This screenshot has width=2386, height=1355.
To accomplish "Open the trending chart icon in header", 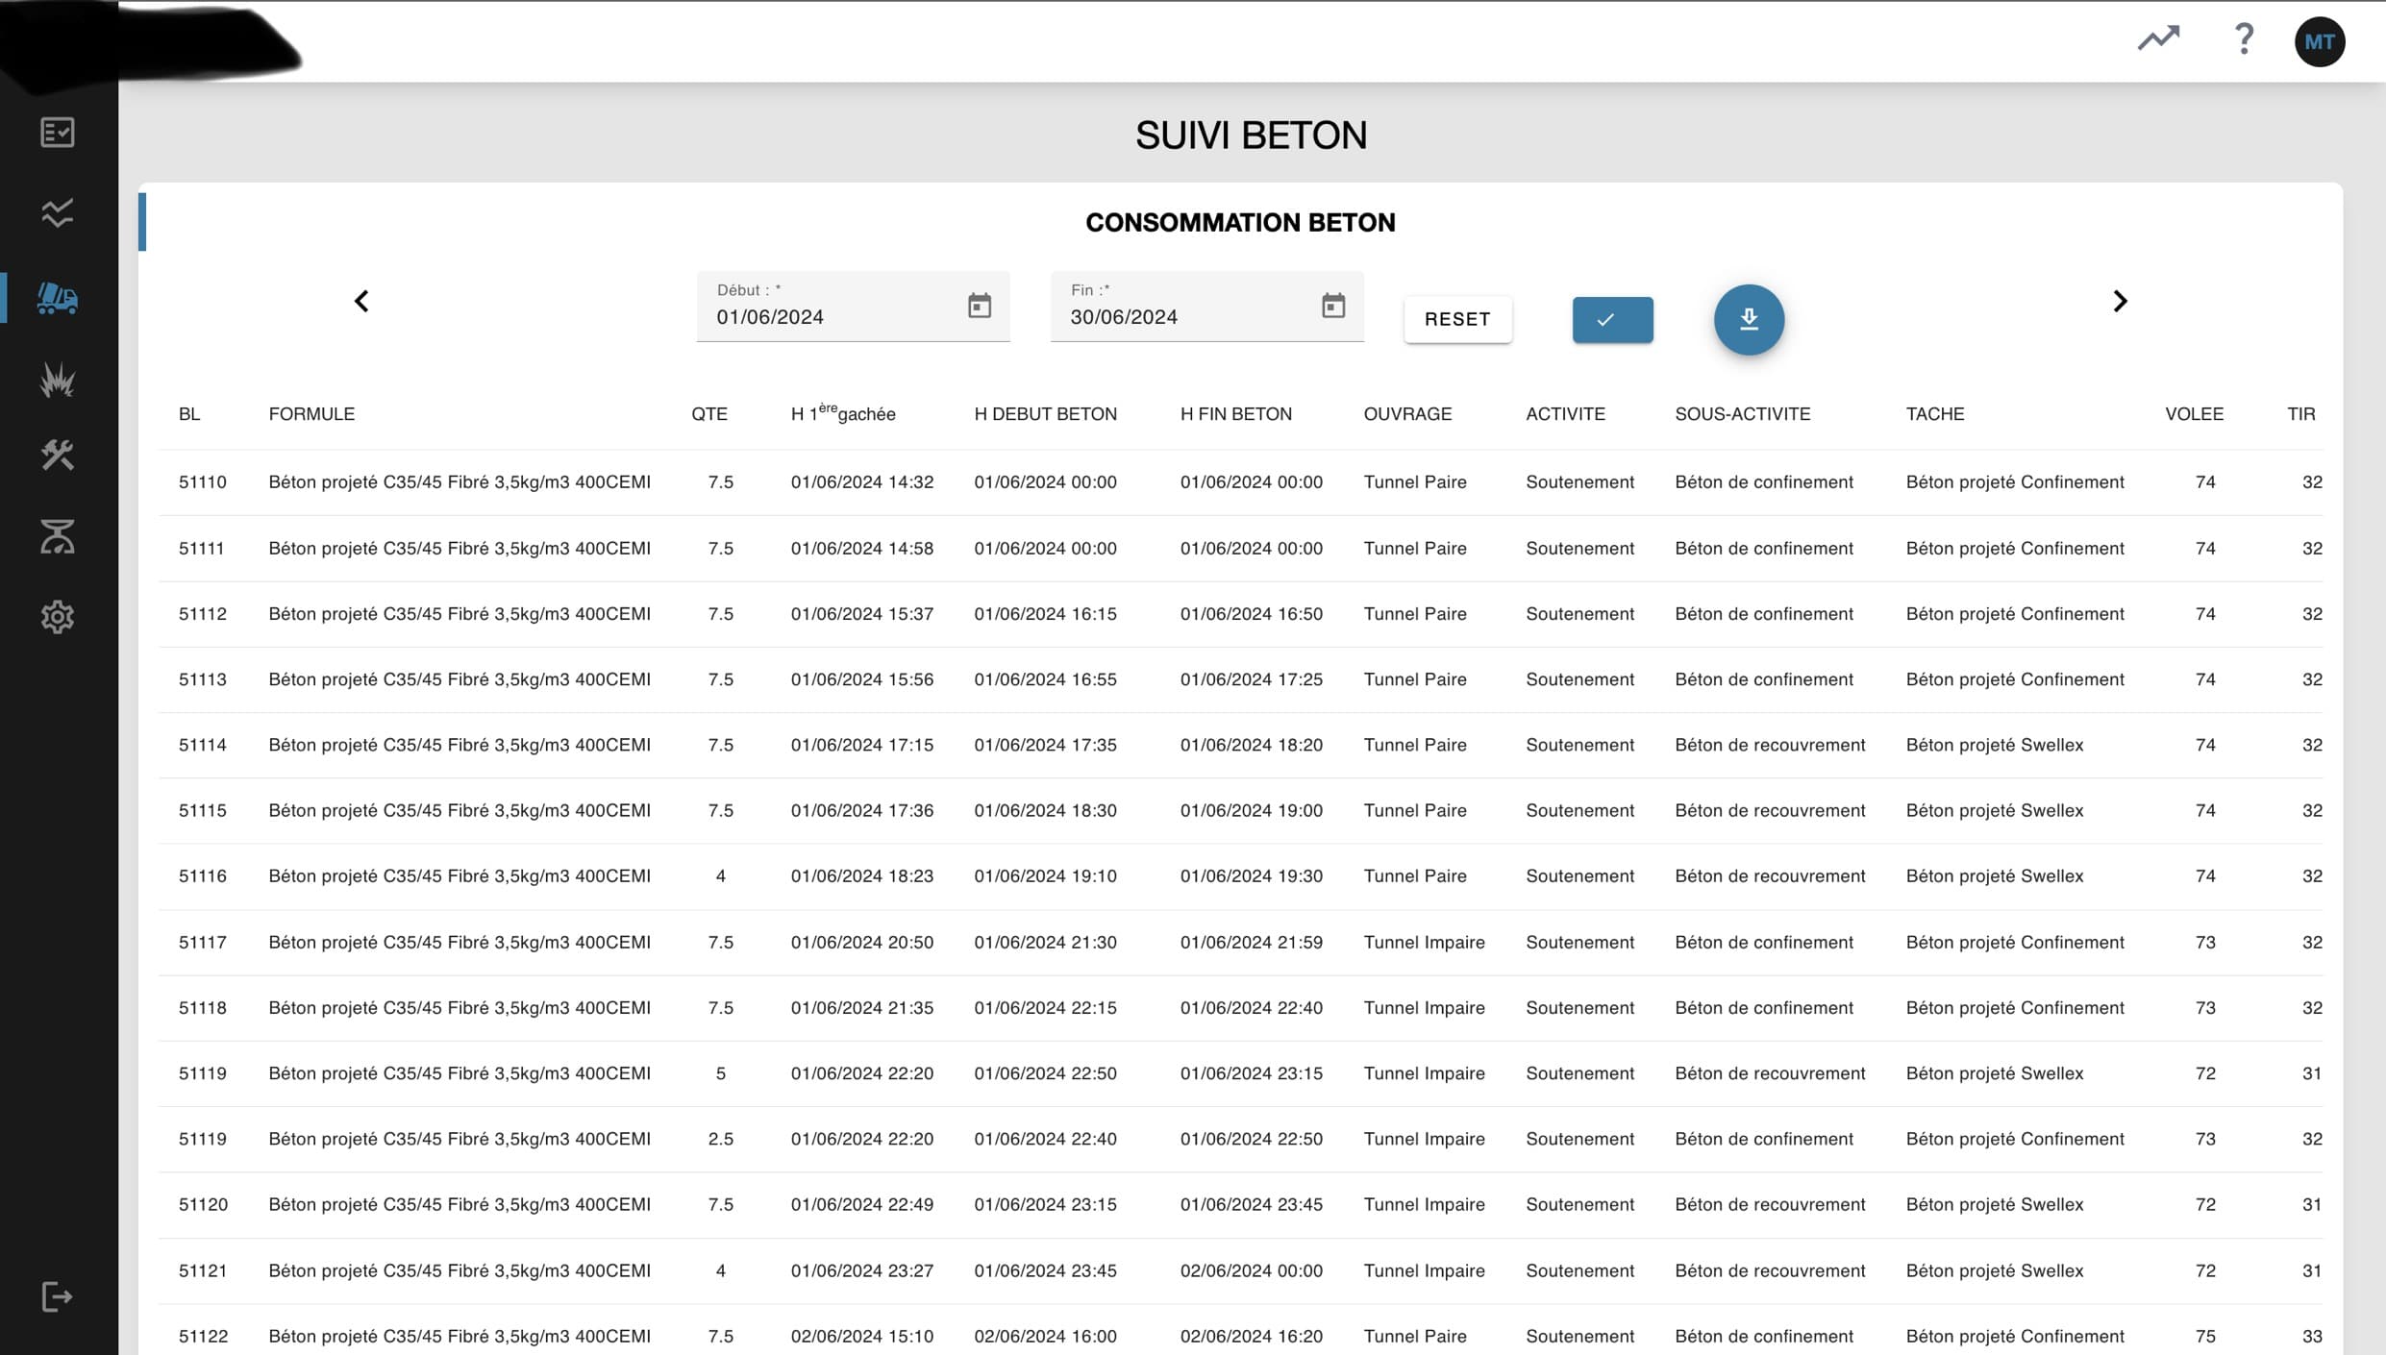I will [2158, 39].
